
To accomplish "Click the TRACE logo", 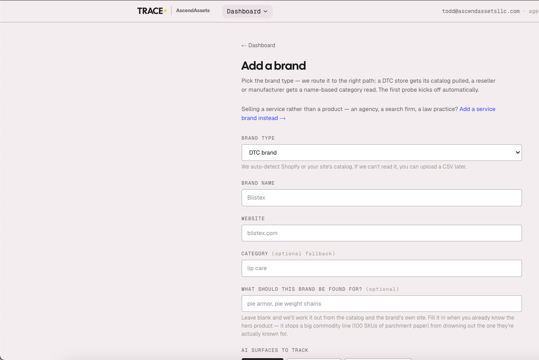I will point(152,11).
